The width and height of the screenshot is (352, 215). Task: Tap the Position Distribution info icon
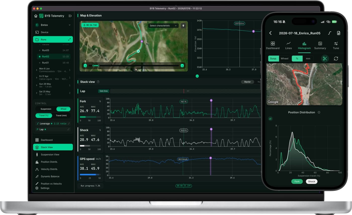click(x=319, y=112)
